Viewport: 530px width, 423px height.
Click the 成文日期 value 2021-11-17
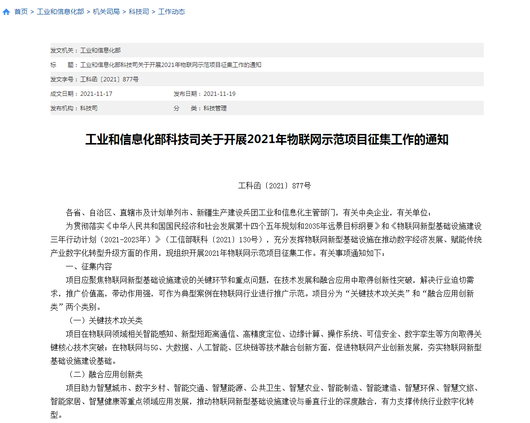pyautogui.click(x=96, y=94)
